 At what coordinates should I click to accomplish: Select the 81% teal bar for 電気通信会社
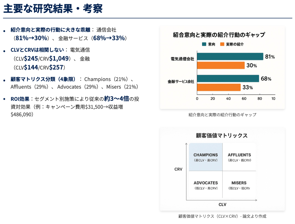(x=230, y=57)
